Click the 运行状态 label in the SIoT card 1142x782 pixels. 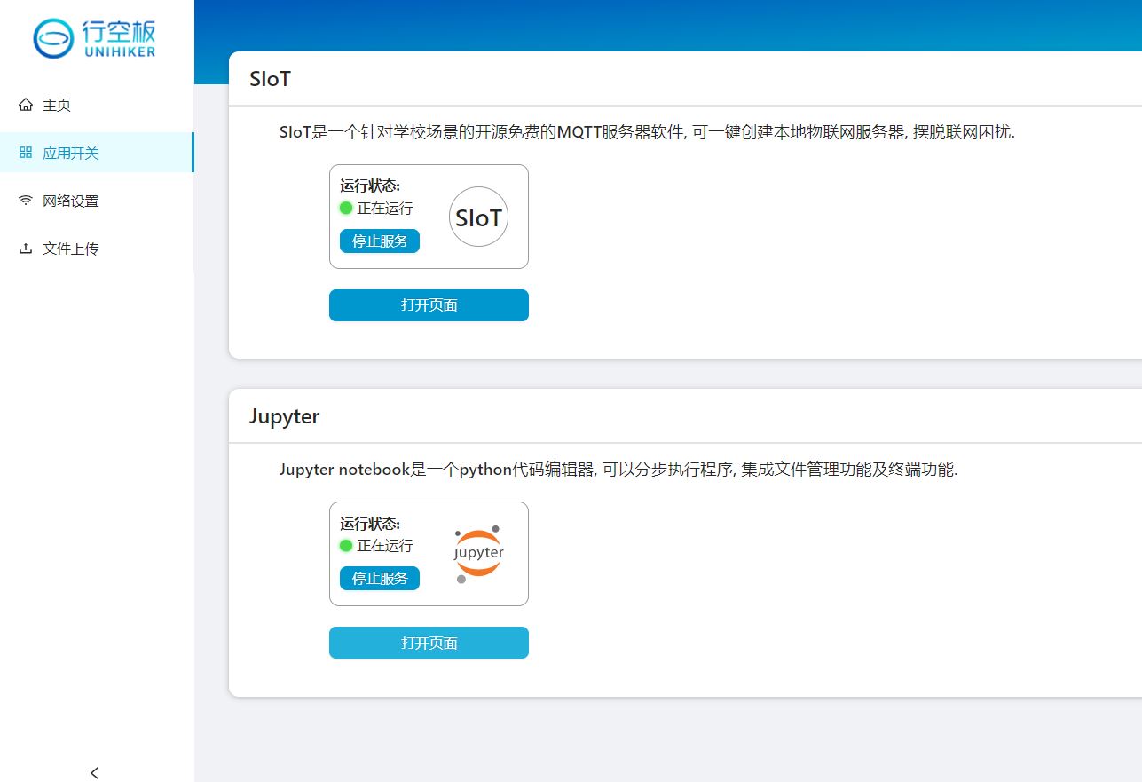[x=370, y=186]
